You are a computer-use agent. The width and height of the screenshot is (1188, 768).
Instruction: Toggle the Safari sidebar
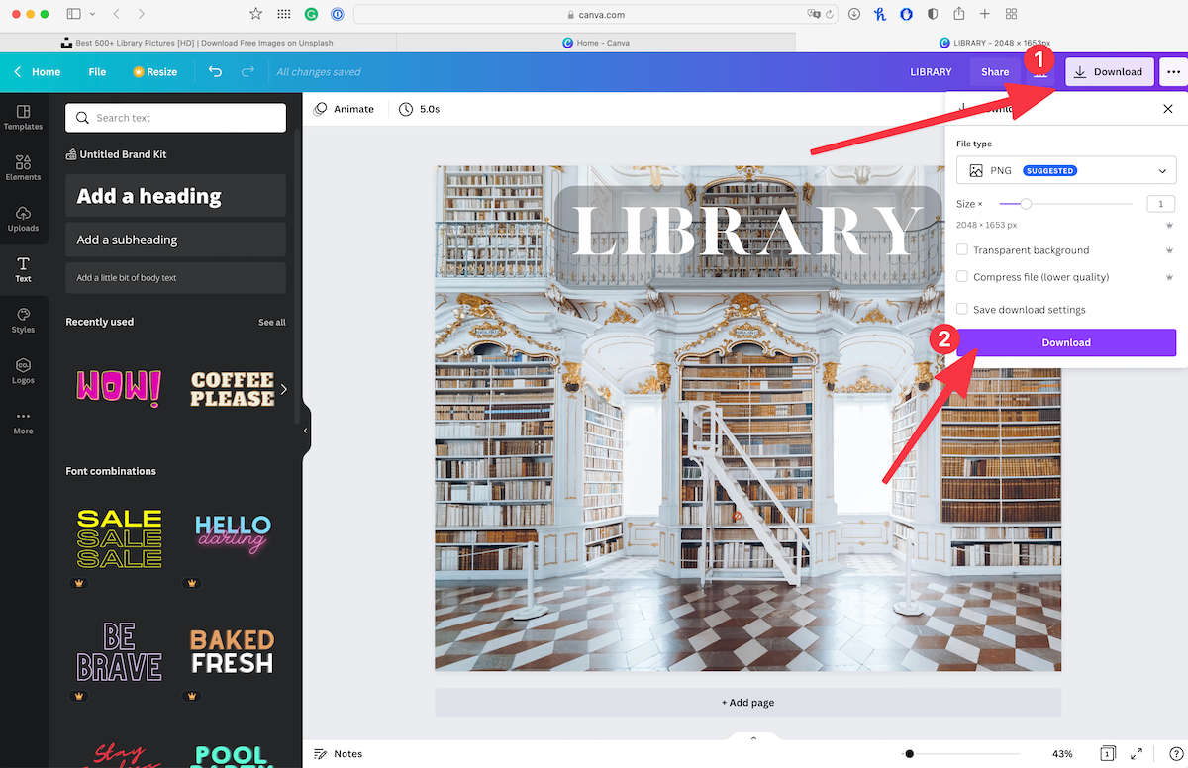click(73, 14)
